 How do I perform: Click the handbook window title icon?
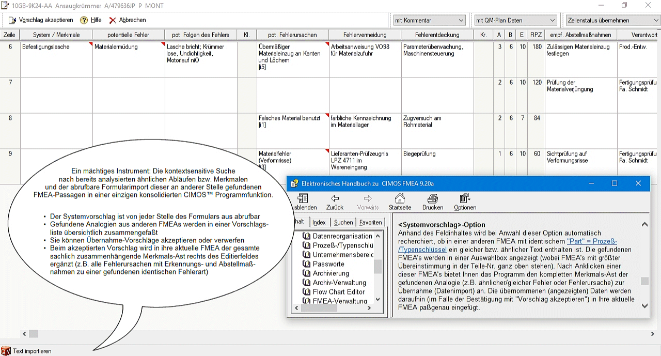point(294,183)
